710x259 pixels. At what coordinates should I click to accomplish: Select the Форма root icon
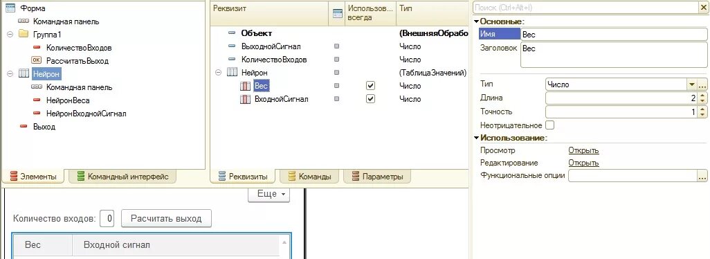coord(10,8)
